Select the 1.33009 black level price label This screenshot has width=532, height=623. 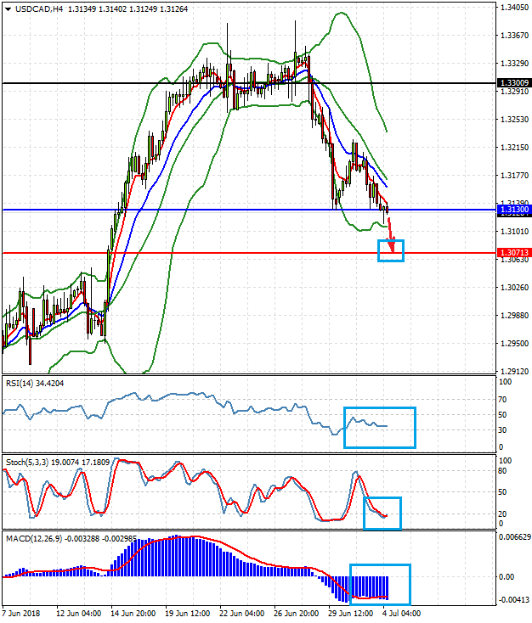(514, 83)
